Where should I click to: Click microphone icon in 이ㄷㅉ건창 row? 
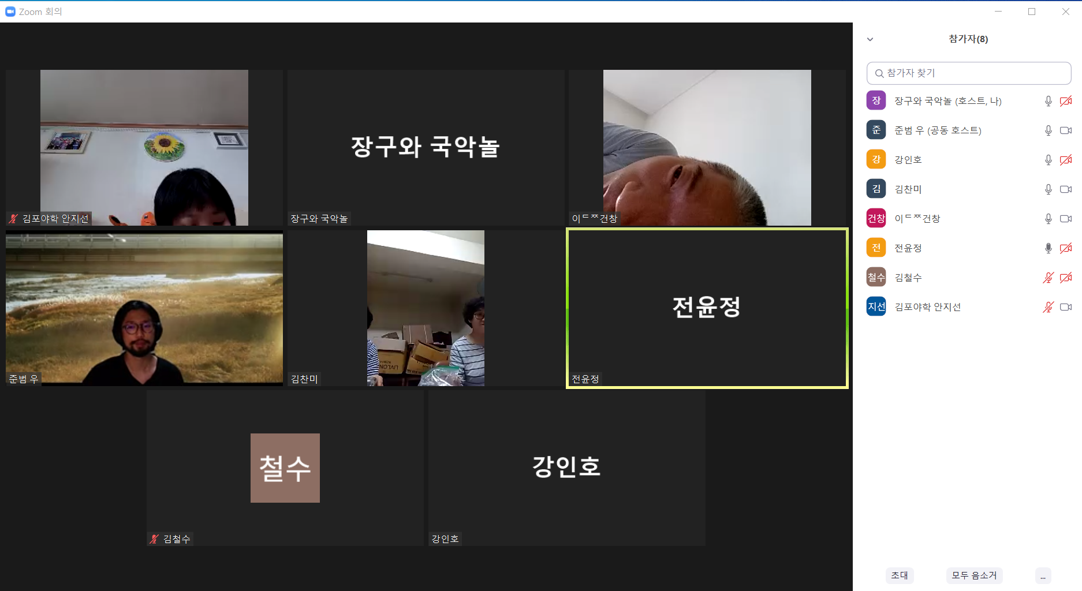pos(1049,219)
